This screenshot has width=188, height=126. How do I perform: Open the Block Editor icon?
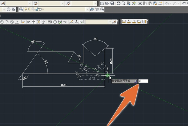160,3
